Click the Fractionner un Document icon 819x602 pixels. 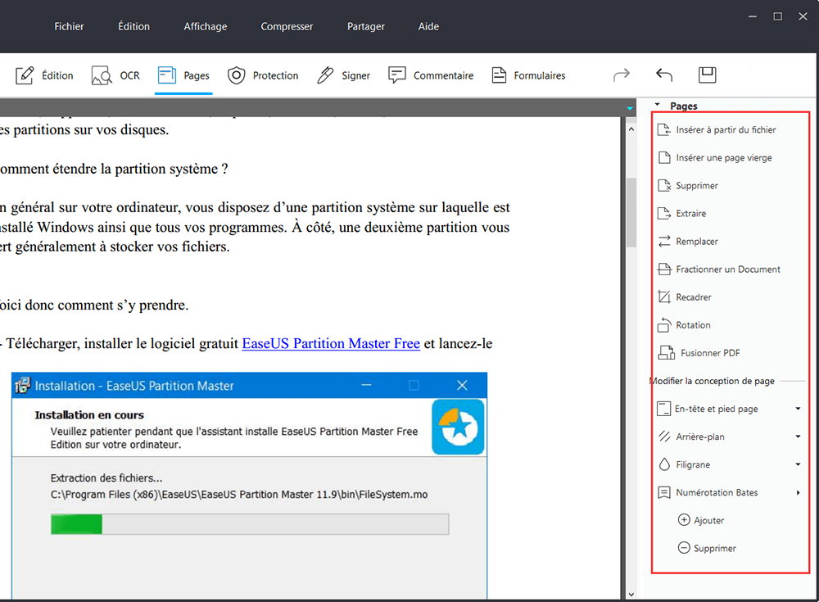pos(664,269)
